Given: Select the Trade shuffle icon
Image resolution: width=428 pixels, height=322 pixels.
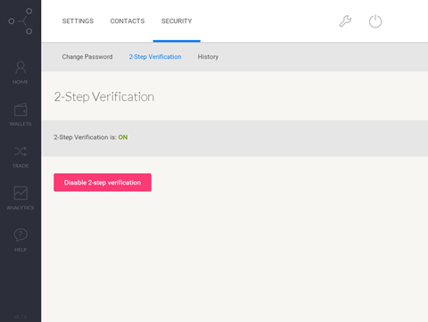Looking at the screenshot, I should click(x=21, y=152).
